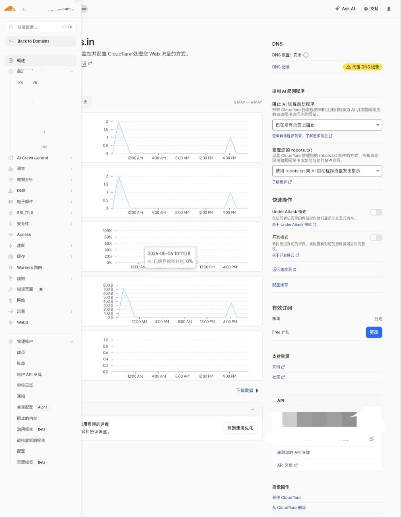Click the 代理 DNS 记录 warning badge
The height and width of the screenshot is (517, 401).
pyautogui.click(x=363, y=67)
